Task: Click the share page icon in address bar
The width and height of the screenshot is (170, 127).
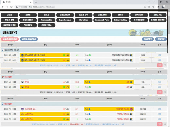Action: click(x=149, y=7)
